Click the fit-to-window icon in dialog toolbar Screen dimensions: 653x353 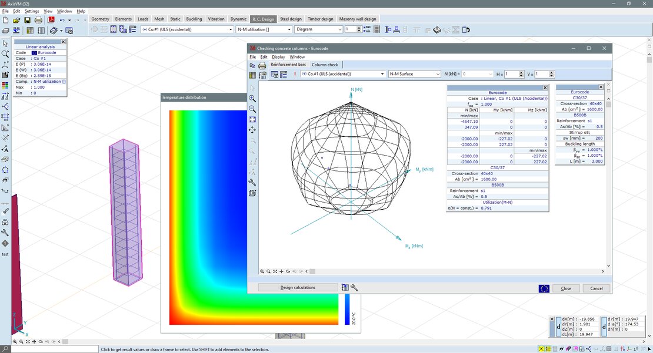(x=252, y=119)
